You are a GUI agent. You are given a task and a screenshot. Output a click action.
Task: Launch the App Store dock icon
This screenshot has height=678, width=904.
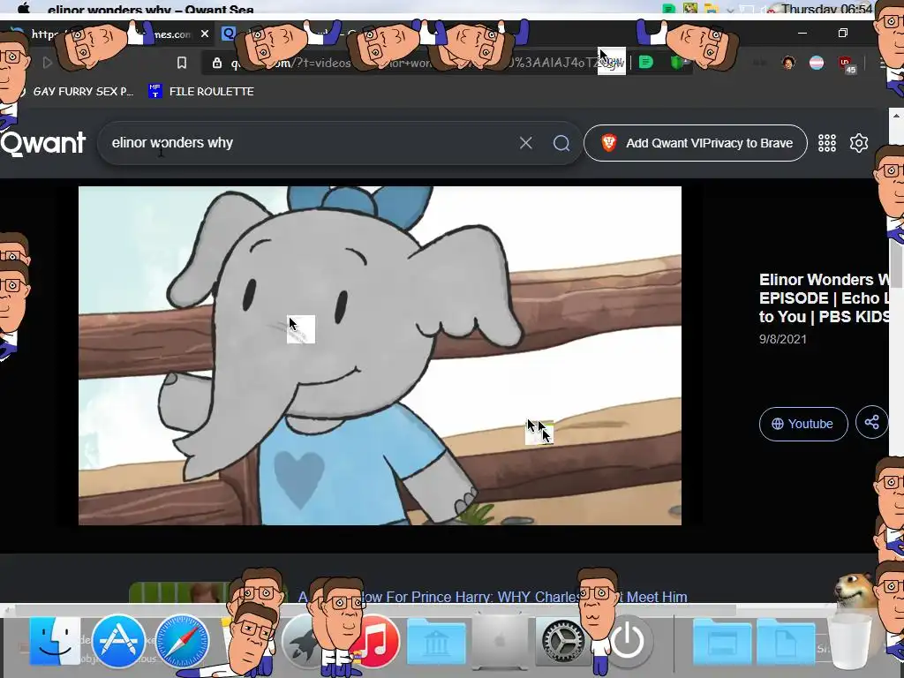coord(118,641)
